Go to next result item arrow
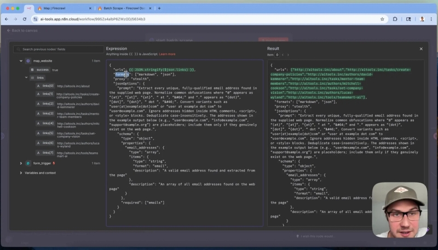Viewport: 438px width, 250px height. [288, 55]
